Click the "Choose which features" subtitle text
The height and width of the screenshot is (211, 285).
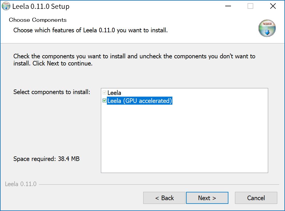(x=91, y=30)
